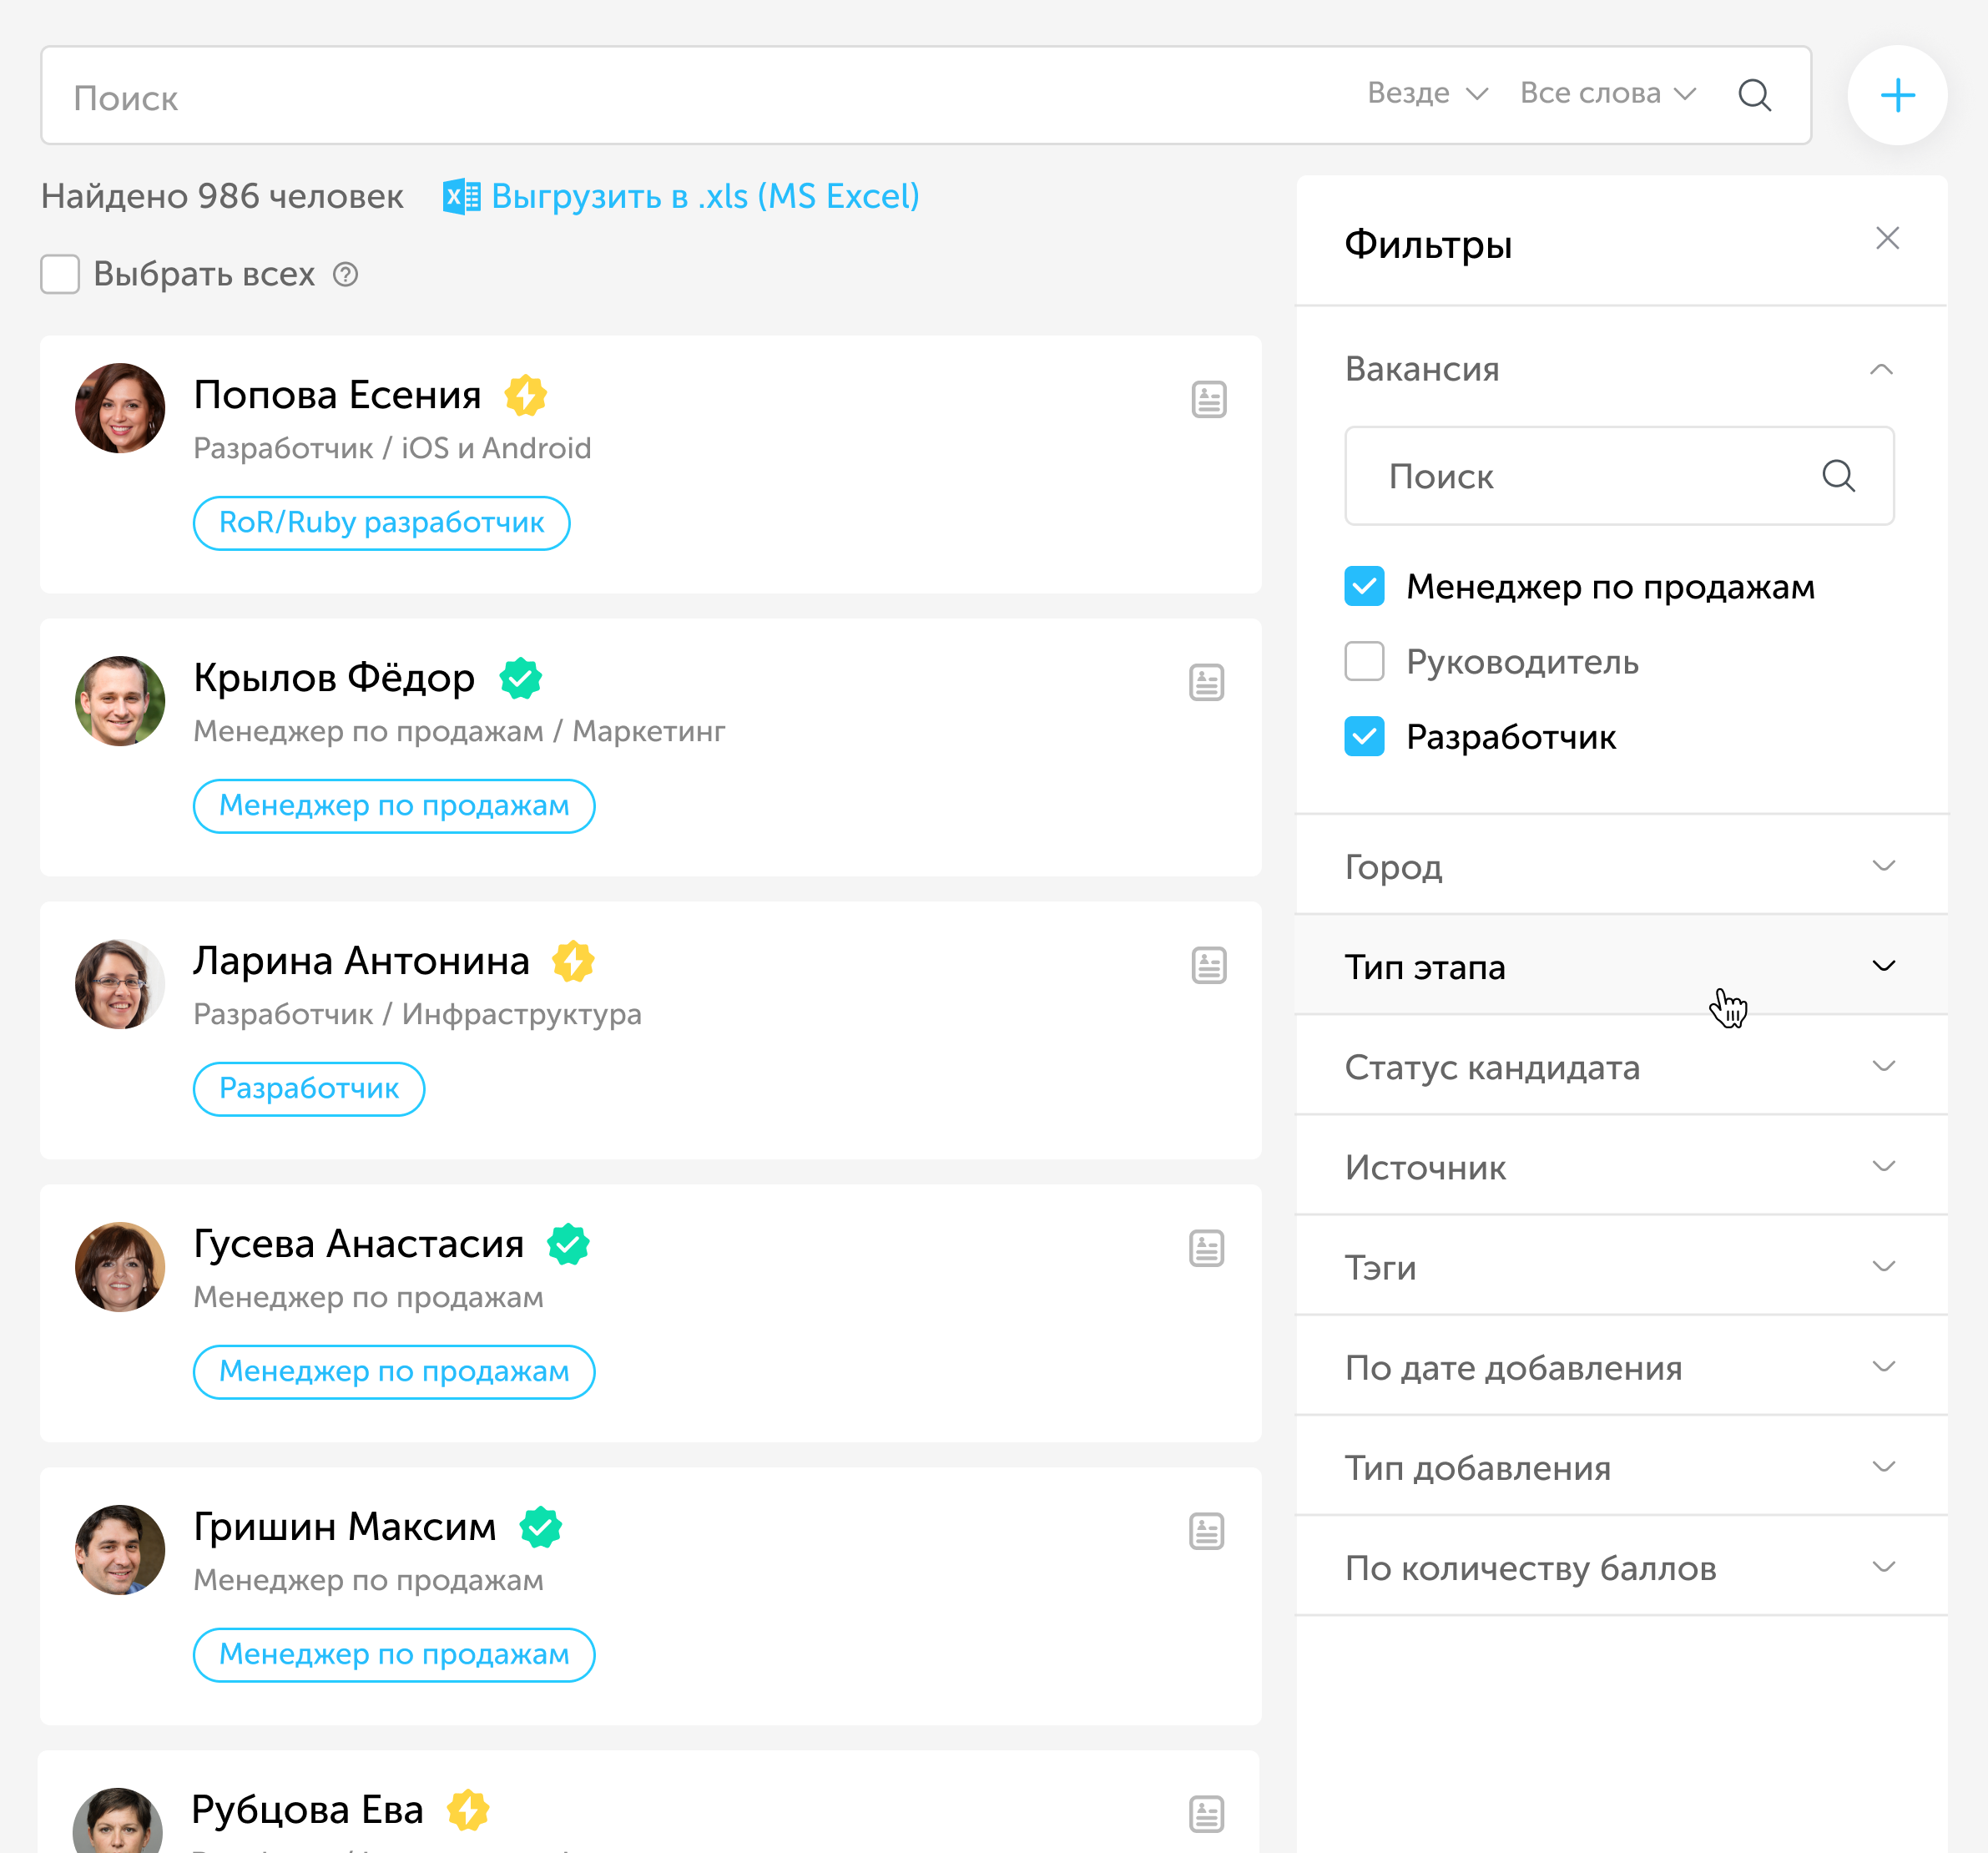Click the blue plus add button
The height and width of the screenshot is (1853, 1988).
pyautogui.click(x=1896, y=96)
